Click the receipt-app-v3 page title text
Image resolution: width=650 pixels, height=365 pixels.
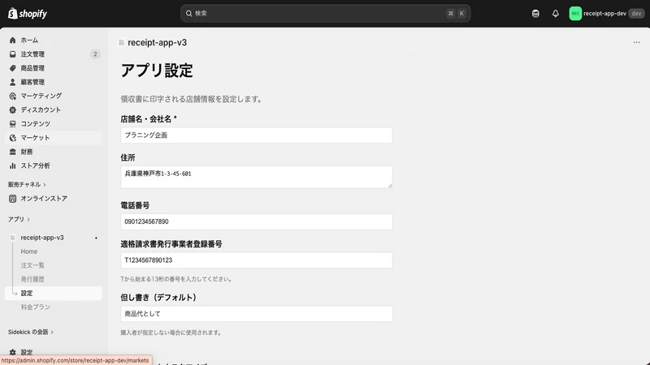click(157, 43)
